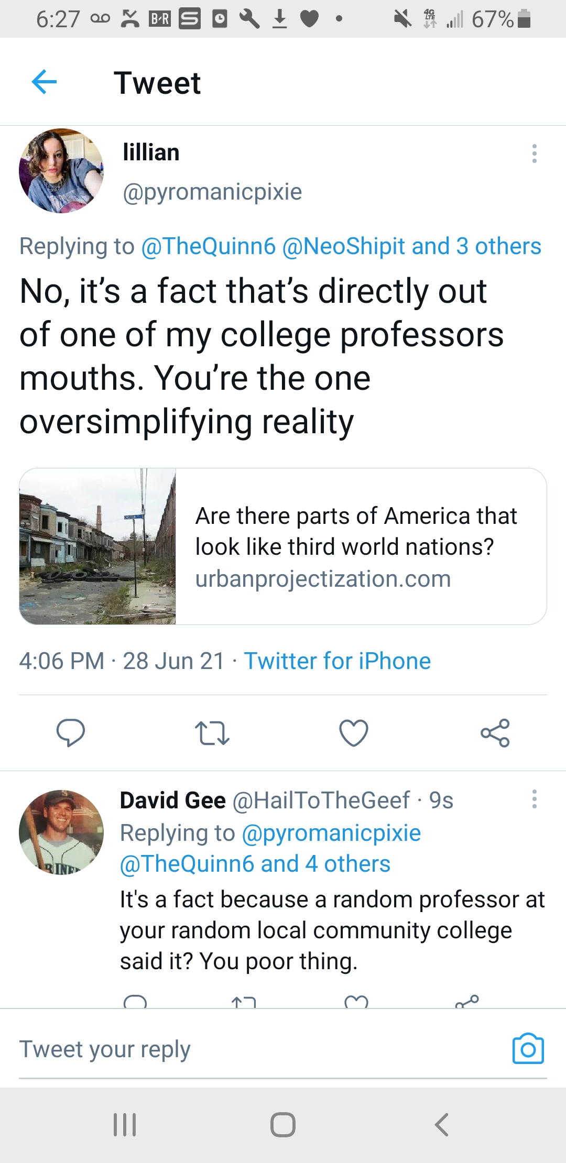
Task: Open lillian's profile picture
Action: (x=61, y=171)
